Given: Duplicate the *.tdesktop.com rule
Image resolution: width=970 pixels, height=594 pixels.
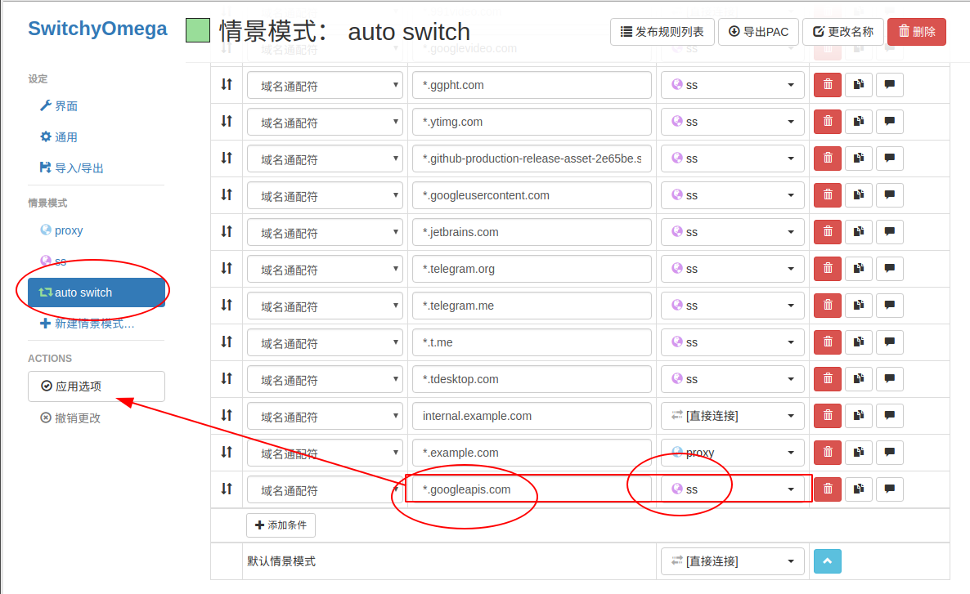Looking at the screenshot, I should coord(859,379).
